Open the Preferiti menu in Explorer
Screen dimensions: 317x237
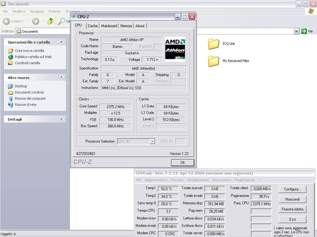[x=54, y=11]
